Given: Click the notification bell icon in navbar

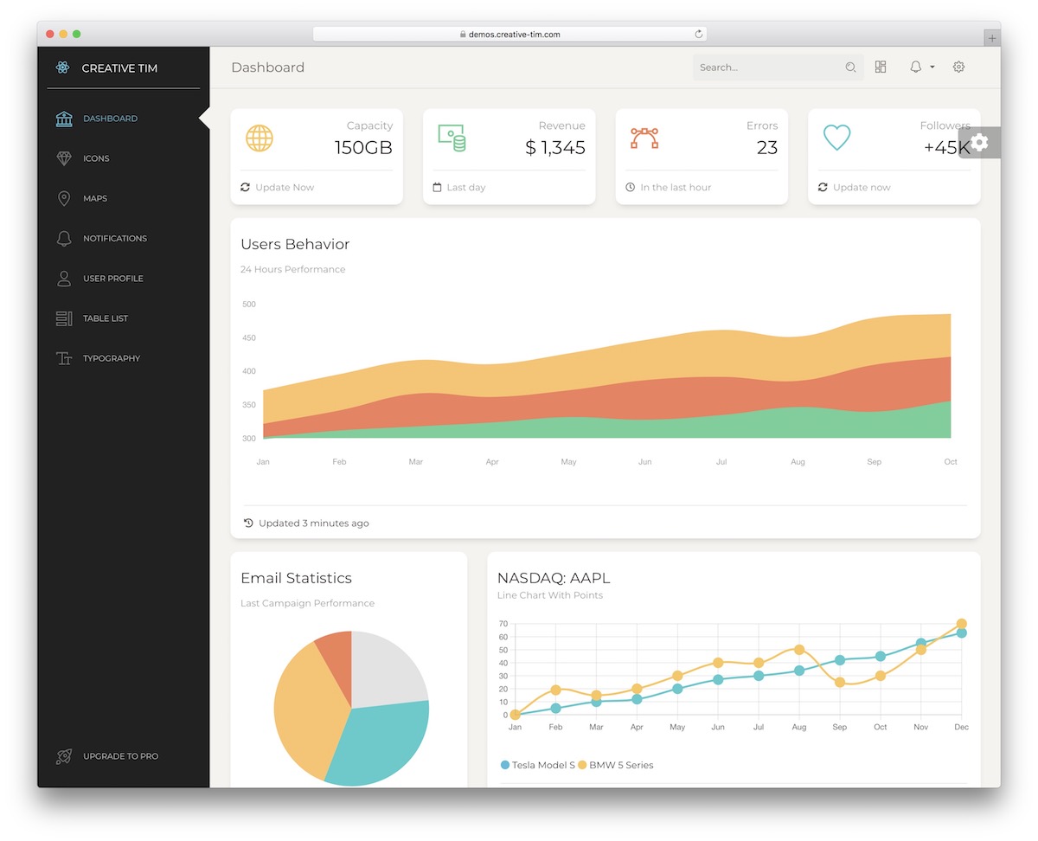Looking at the screenshot, I should point(915,67).
